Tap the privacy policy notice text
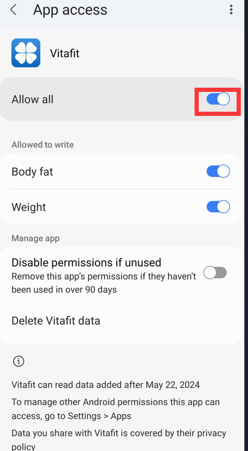 coord(119,440)
